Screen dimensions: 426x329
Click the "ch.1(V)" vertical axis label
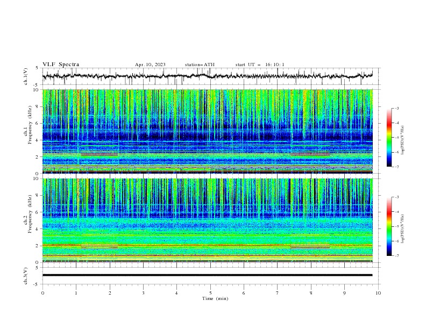tap(26, 76)
